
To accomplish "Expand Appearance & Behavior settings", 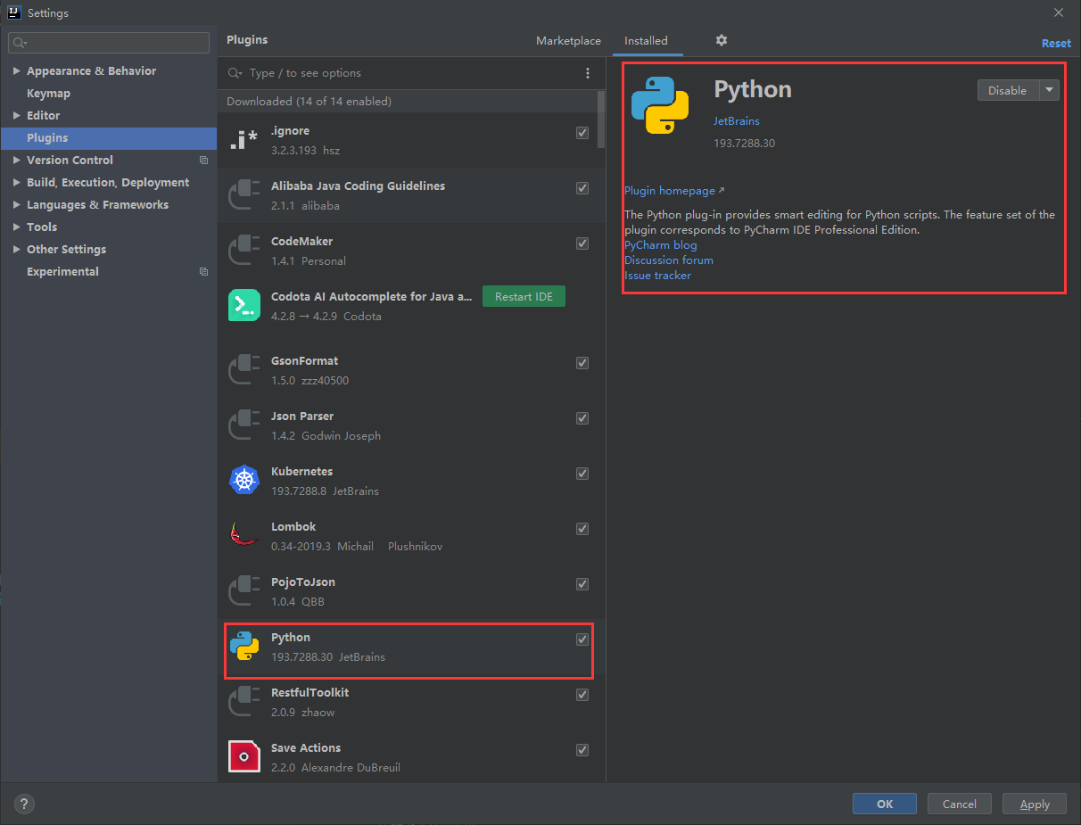I will 17,71.
